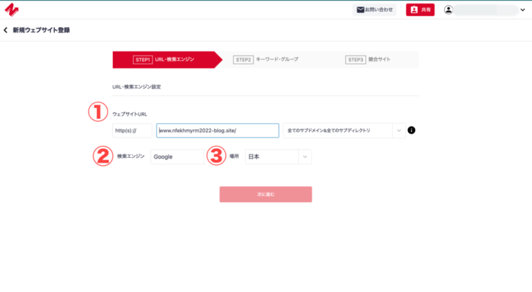This screenshot has height=292, width=532.
Task: Click the envelope icon for お問い合わせ
Action: click(x=360, y=10)
